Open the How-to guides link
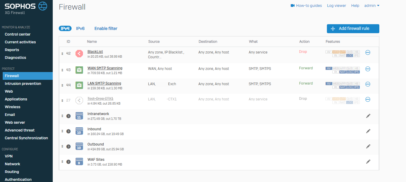The height and width of the screenshot is (182, 406). 306,6
